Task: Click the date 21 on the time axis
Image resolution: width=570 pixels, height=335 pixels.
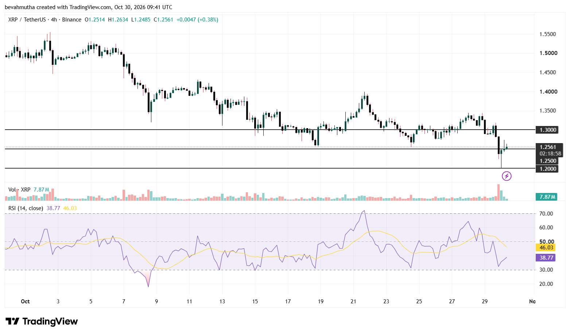Action: click(353, 301)
